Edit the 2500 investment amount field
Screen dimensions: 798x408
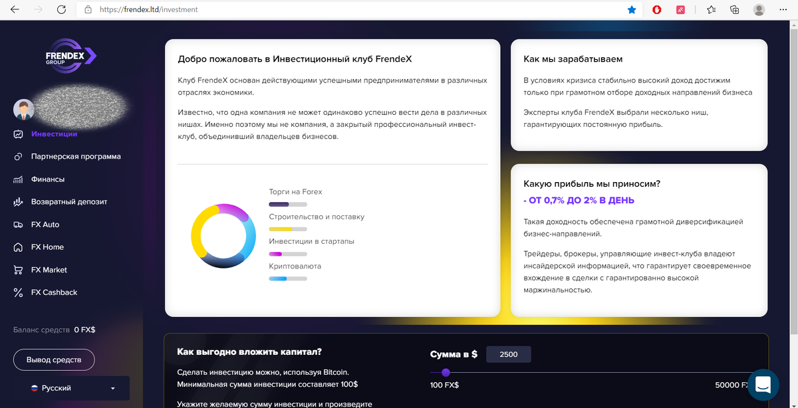[508, 354]
